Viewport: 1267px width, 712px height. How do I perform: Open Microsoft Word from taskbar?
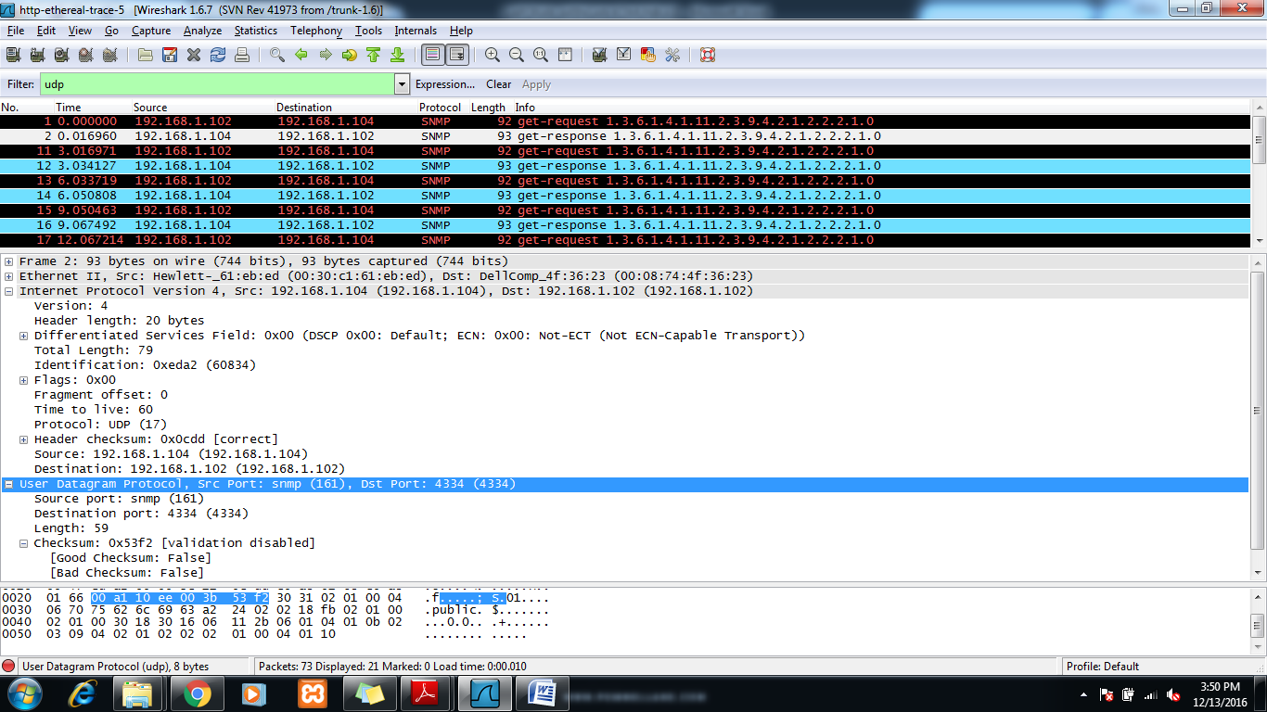point(542,693)
